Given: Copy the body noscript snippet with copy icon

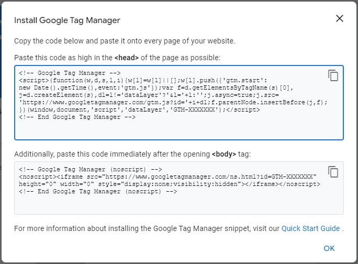Looking at the screenshot, I should coord(333,172).
